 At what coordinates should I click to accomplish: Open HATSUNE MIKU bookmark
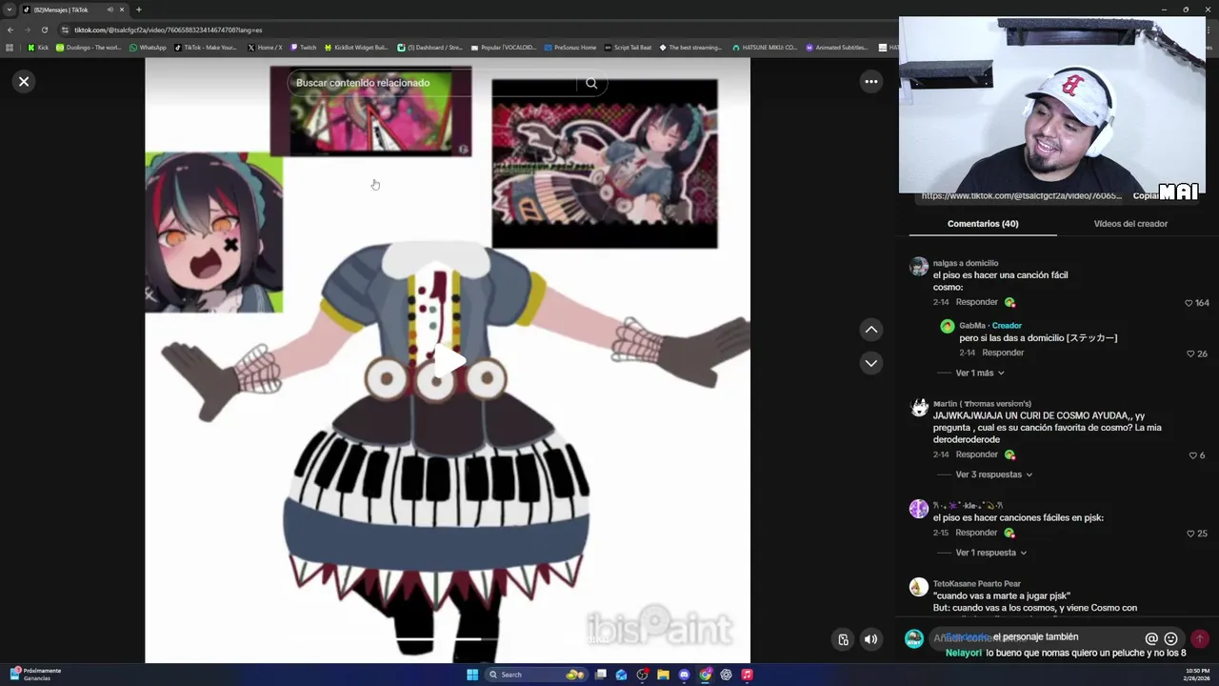pos(764,48)
